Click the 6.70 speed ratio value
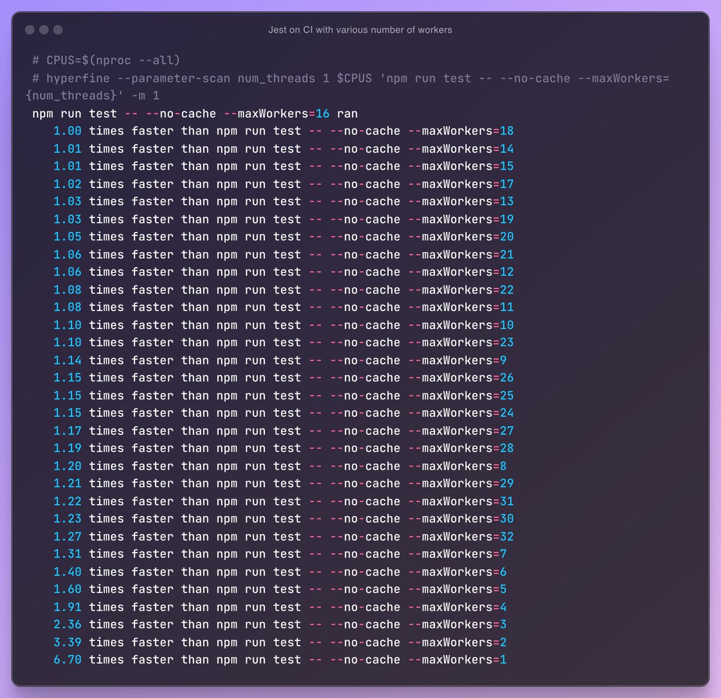The height and width of the screenshot is (698, 721). pyautogui.click(x=67, y=660)
